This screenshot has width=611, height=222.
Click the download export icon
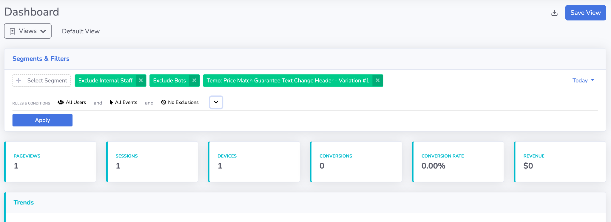coord(554,13)
